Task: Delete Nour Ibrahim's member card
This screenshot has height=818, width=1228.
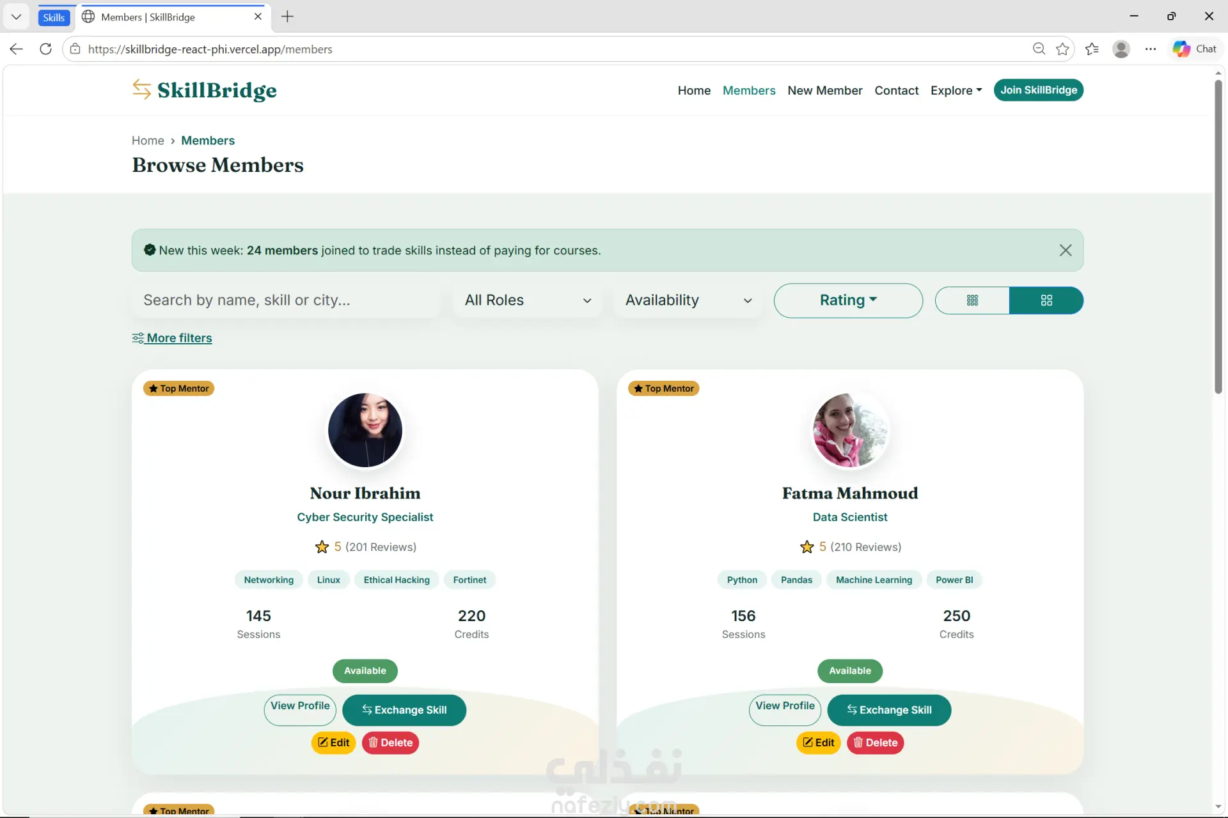Action: [390, 743]
